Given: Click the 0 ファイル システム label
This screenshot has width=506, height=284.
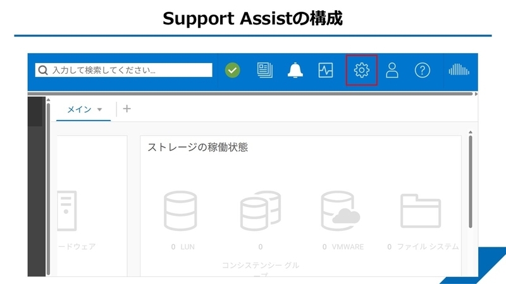Looking at the screenshot, I should coord(423,247).
